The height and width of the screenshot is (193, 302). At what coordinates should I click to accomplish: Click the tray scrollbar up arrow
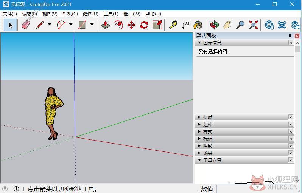pyautogui.click(x=297, y=43)
